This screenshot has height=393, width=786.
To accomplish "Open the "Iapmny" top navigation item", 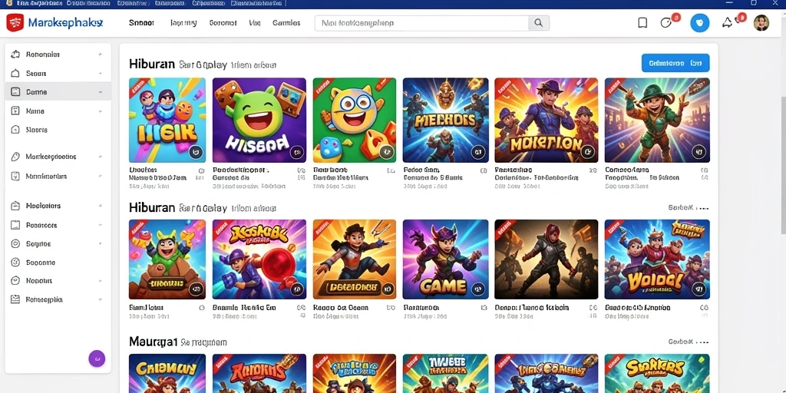I will click(x=183, y=23).
